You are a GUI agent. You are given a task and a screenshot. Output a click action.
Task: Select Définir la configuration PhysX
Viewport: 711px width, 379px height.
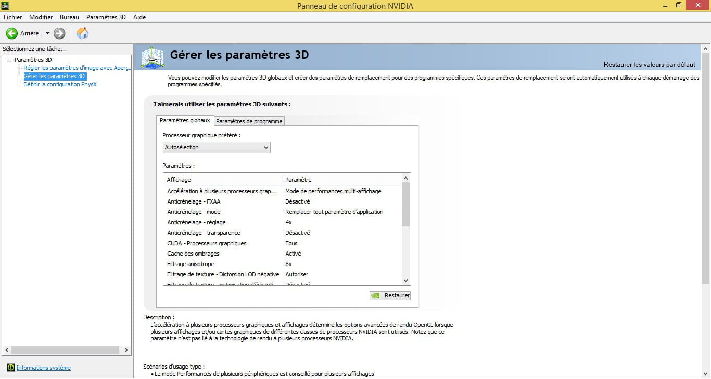(60, 84)
